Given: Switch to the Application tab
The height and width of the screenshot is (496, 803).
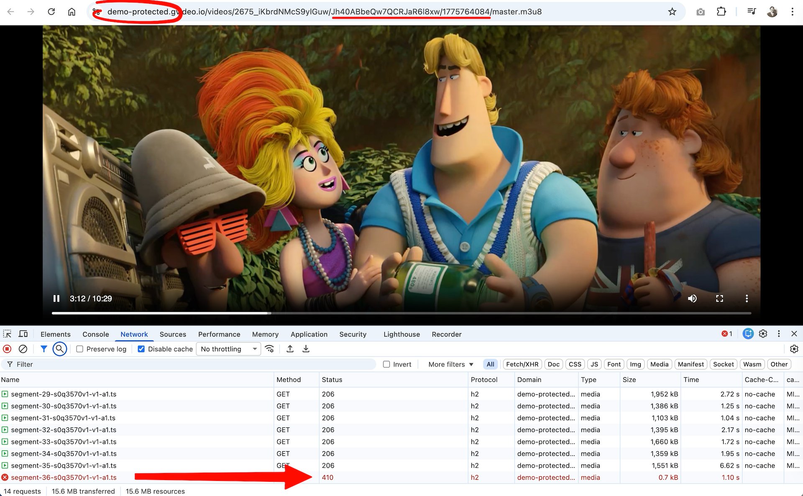Looking at the screenshot, I should point(309,334).
